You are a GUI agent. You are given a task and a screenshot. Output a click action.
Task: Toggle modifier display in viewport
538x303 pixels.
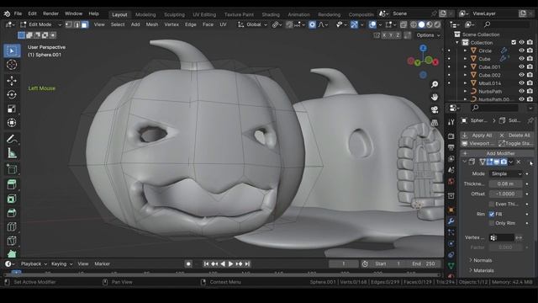click(497, 162)
